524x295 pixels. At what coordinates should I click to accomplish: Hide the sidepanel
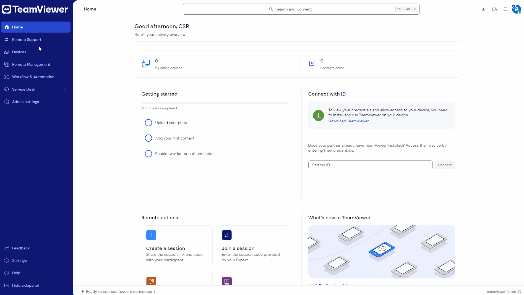(x=36, y=285)
